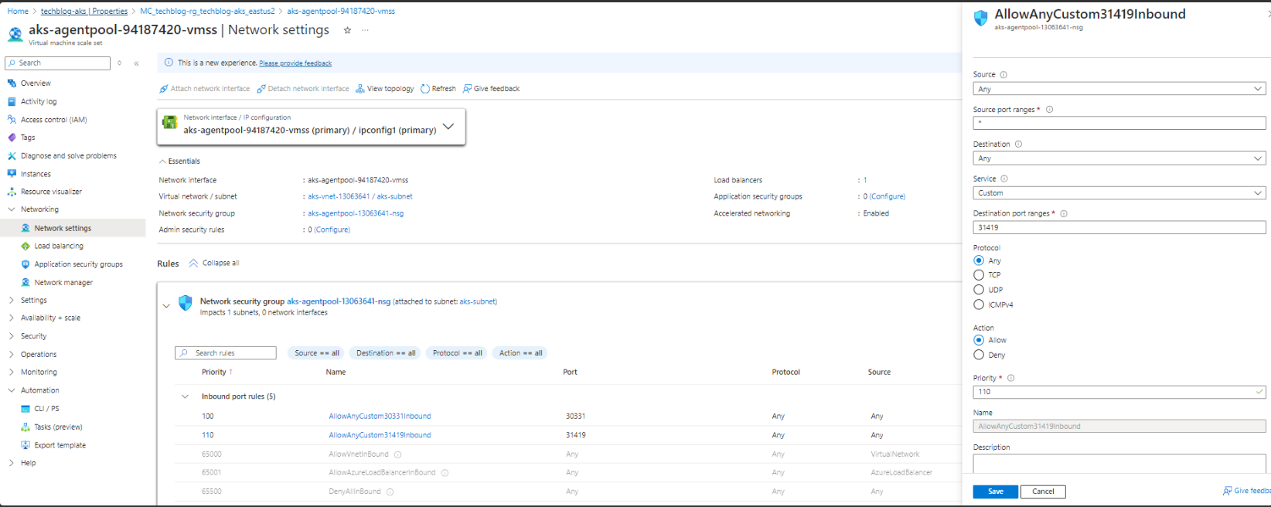Select the Any protocol radio button
The height and width of the screenshot is (507, 1271).
coord(979,260)
